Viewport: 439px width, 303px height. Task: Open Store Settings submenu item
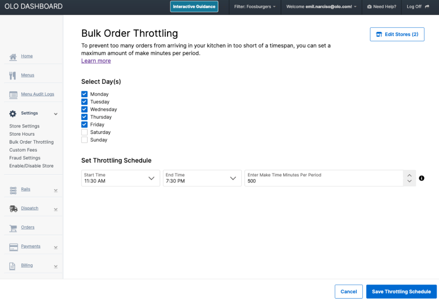click(x=24, y=126)
